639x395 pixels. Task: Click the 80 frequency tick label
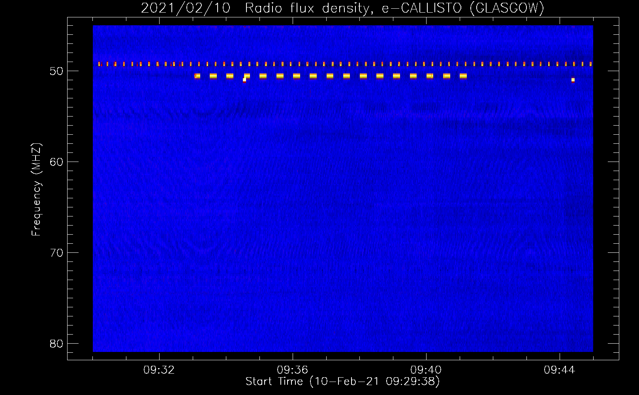tap(56, 344)
